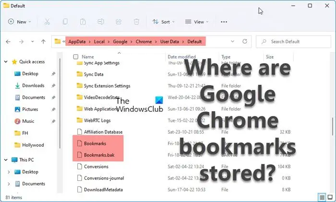Click the Share icon in toolbar
This screenshot has width=336, height=202.
point(119,22)
